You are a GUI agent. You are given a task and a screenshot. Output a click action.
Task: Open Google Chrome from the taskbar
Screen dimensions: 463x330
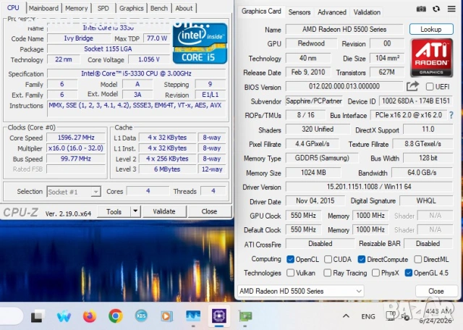pyautogui.click(x=116, y=316)
